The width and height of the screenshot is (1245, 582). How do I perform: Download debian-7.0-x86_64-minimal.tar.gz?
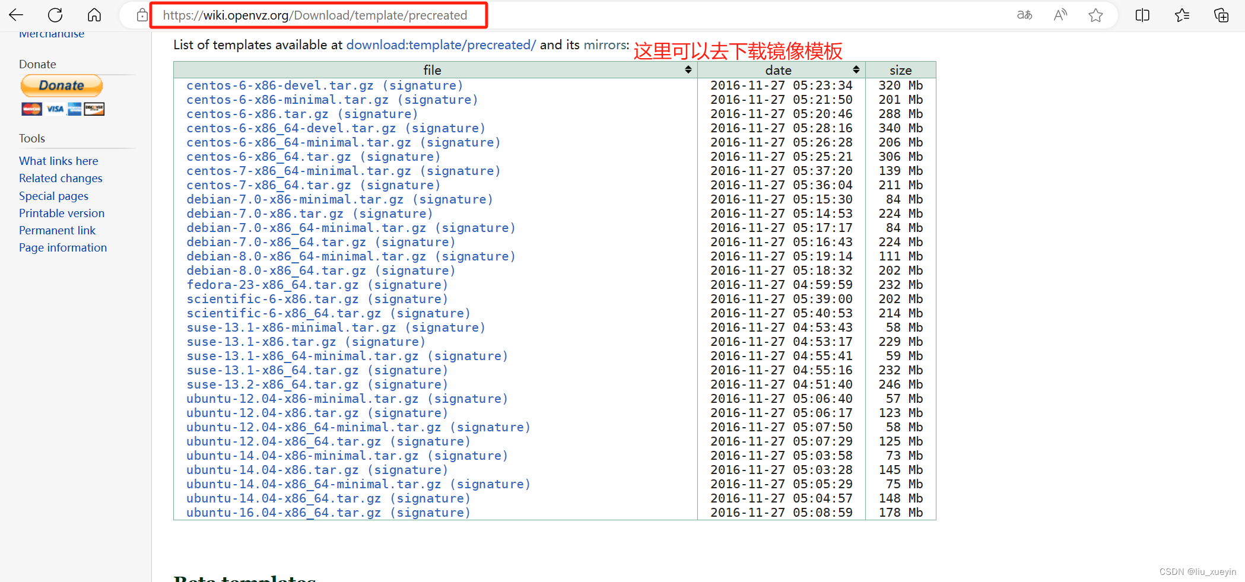pos(306,228)
